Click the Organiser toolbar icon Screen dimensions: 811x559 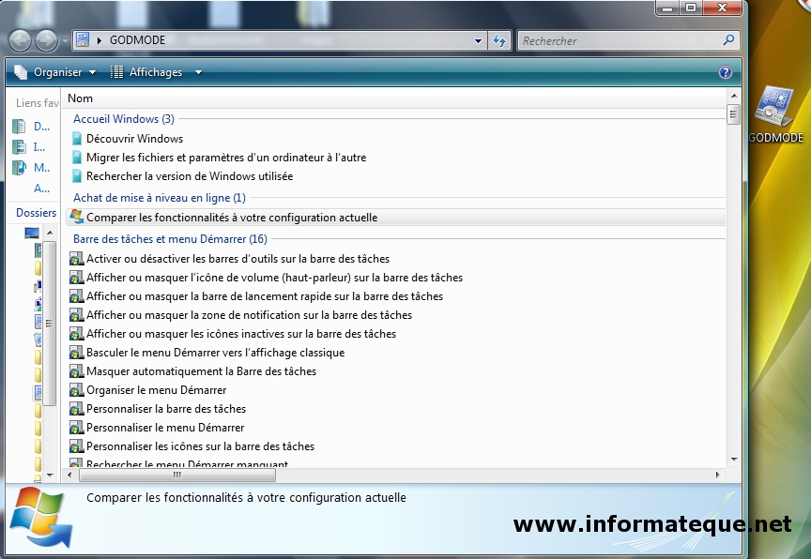(21, 72)
